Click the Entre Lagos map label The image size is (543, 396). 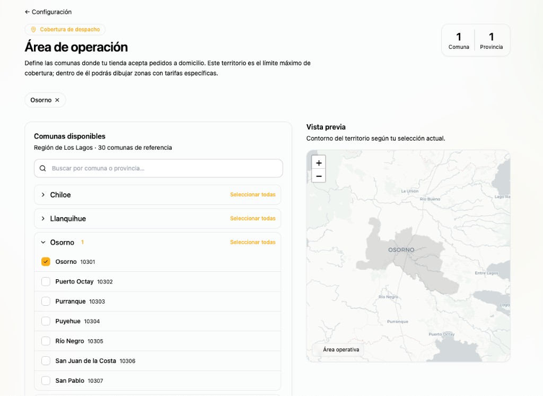tap(486, 273)
